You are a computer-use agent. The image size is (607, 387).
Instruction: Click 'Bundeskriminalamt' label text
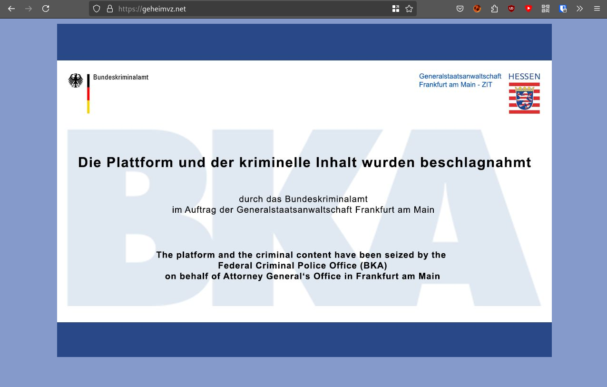[121, 77]
